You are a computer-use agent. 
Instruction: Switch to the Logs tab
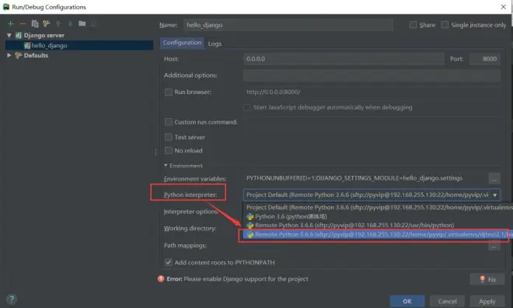pyautogui.click(x=215, y=44)
